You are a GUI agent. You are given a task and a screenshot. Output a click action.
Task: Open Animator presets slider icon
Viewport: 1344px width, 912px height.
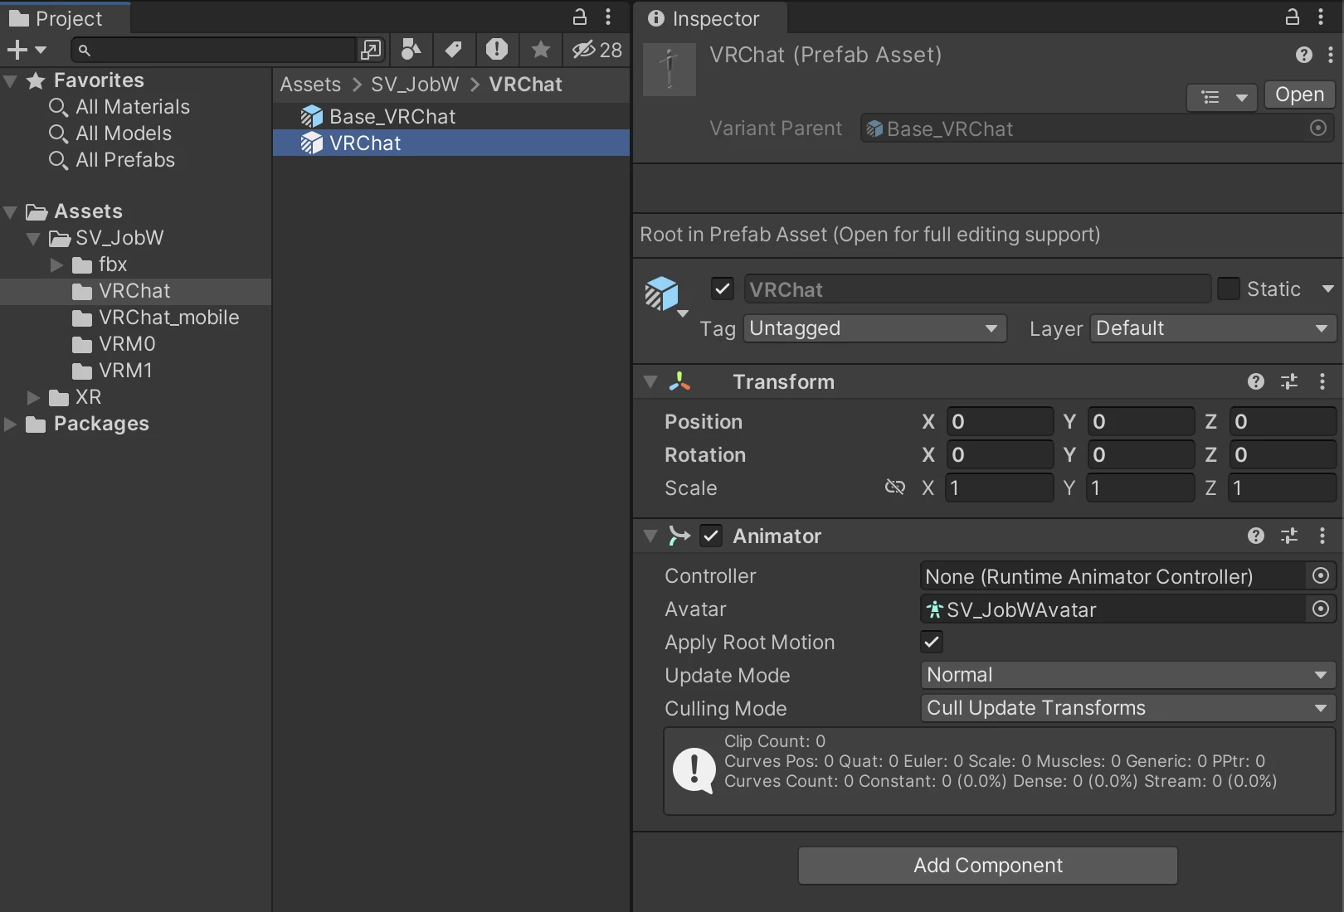[x=1289, y=536]
